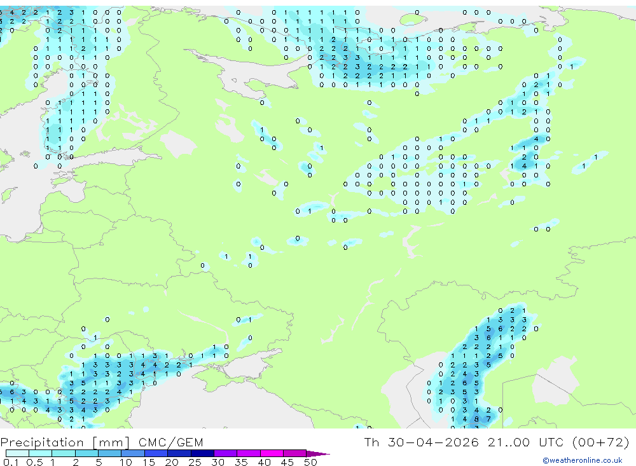Click the '10' legend scale label
636x466 pixels.
[126, 462]
